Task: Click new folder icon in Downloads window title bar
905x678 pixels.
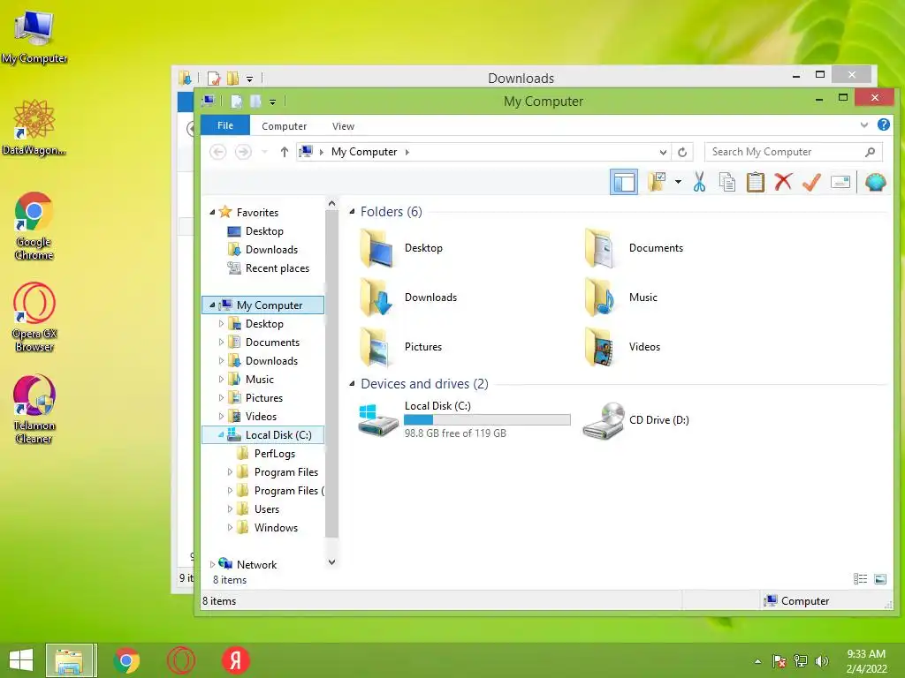Action: [x=232, y=78]
